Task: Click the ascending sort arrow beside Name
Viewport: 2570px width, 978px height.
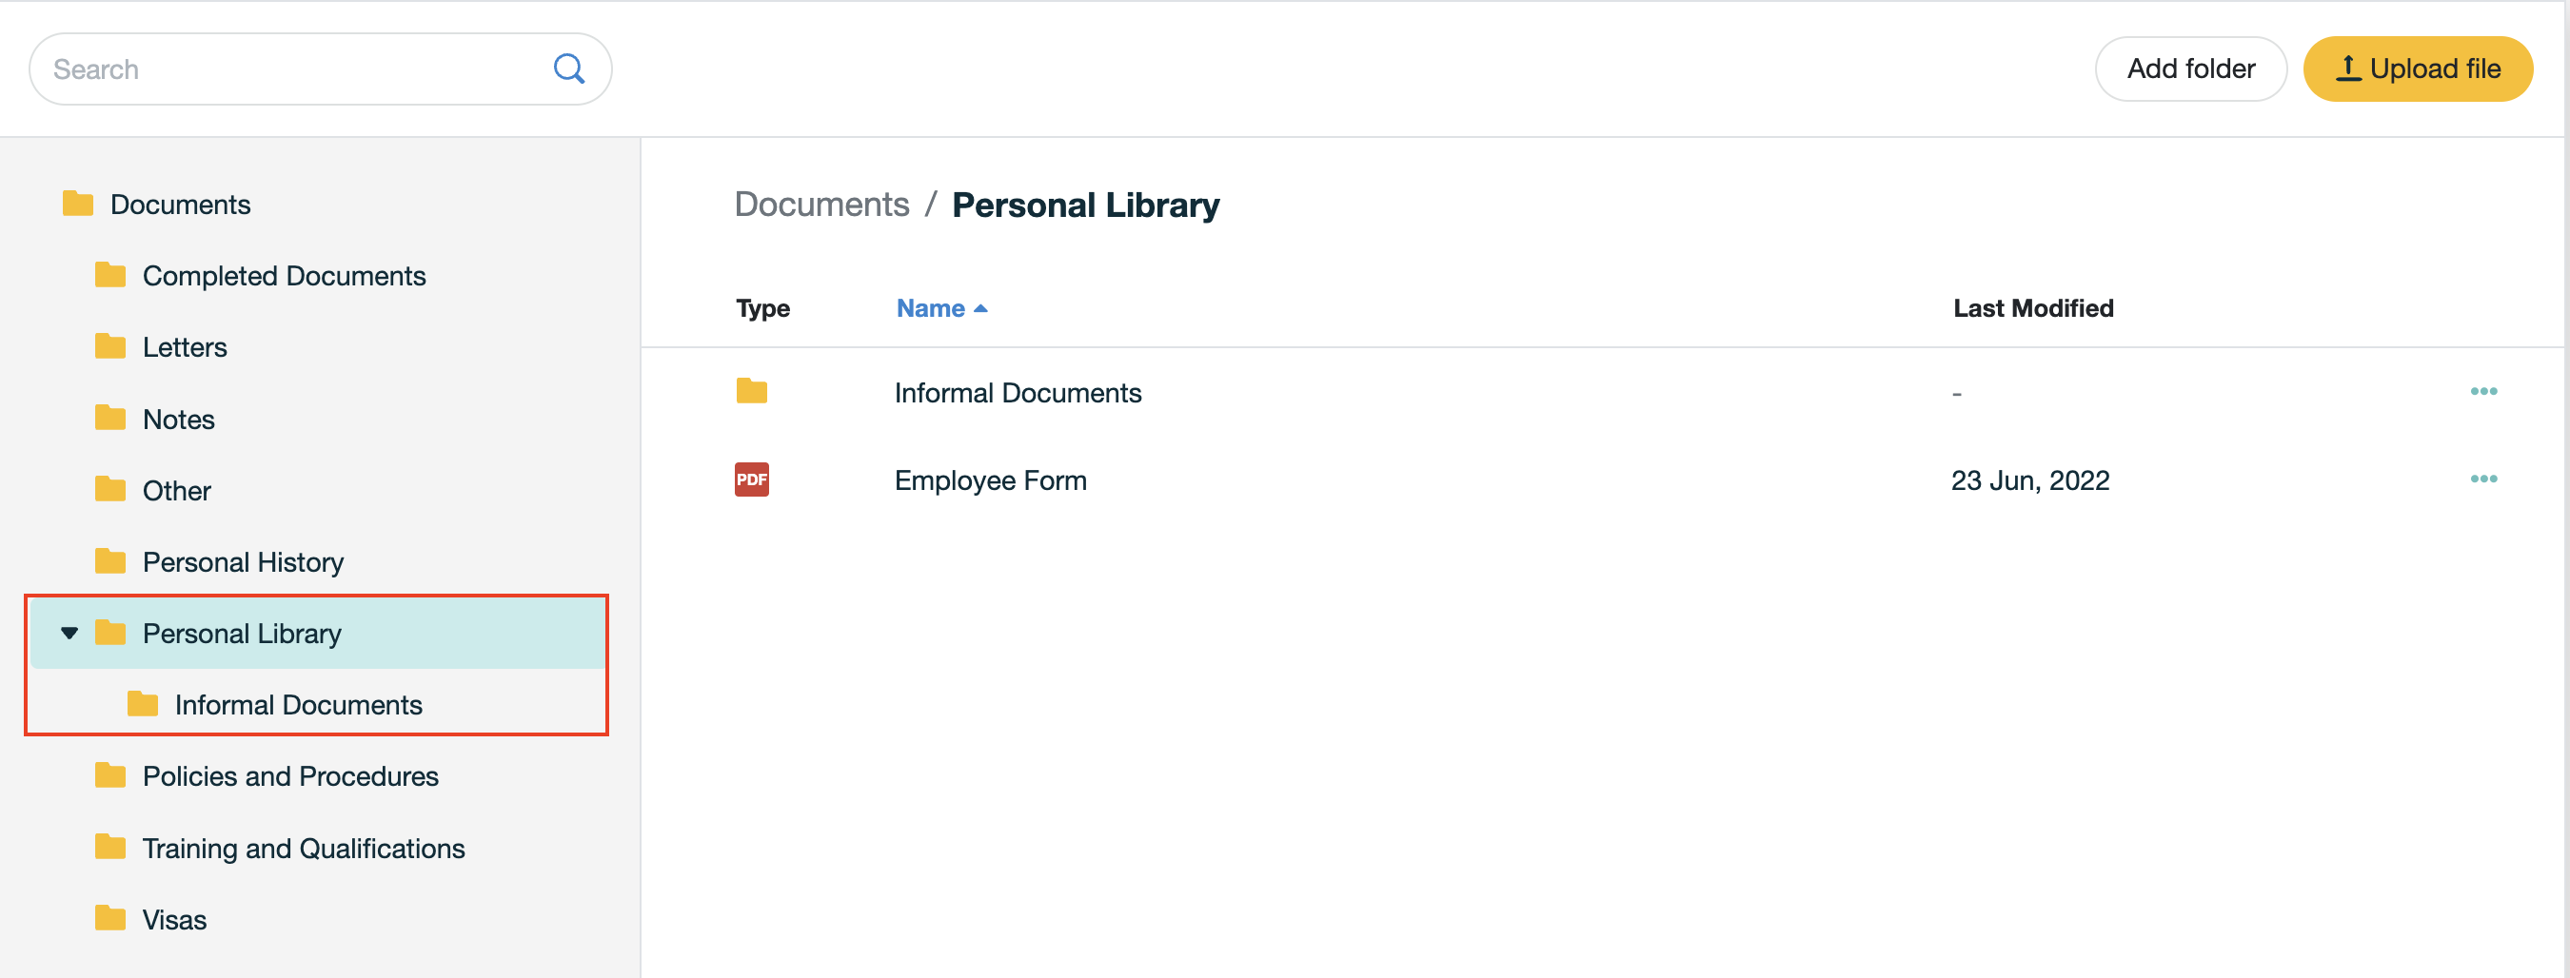Action: [979, 309]
